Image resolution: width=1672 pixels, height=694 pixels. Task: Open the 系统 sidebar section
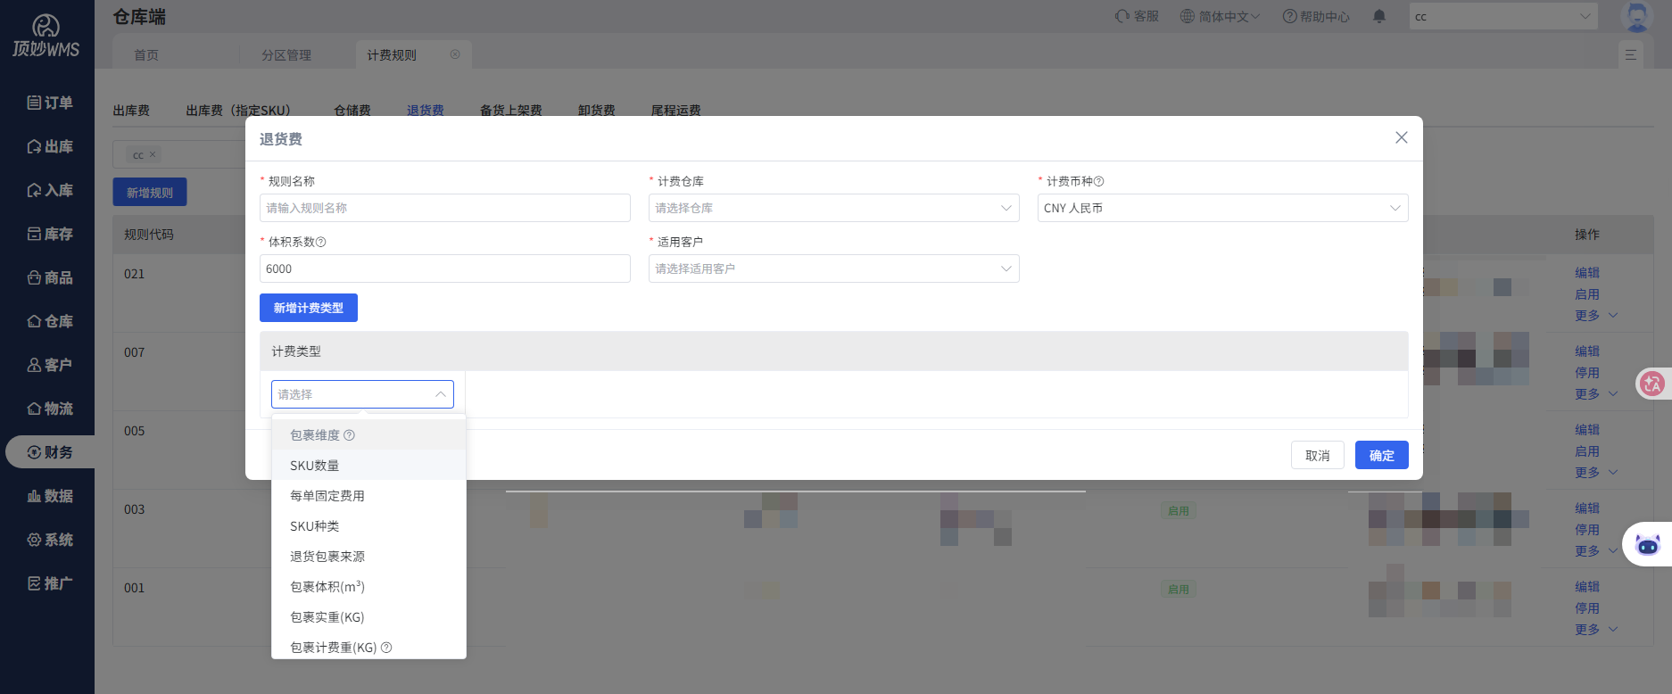tap(50, 540)
